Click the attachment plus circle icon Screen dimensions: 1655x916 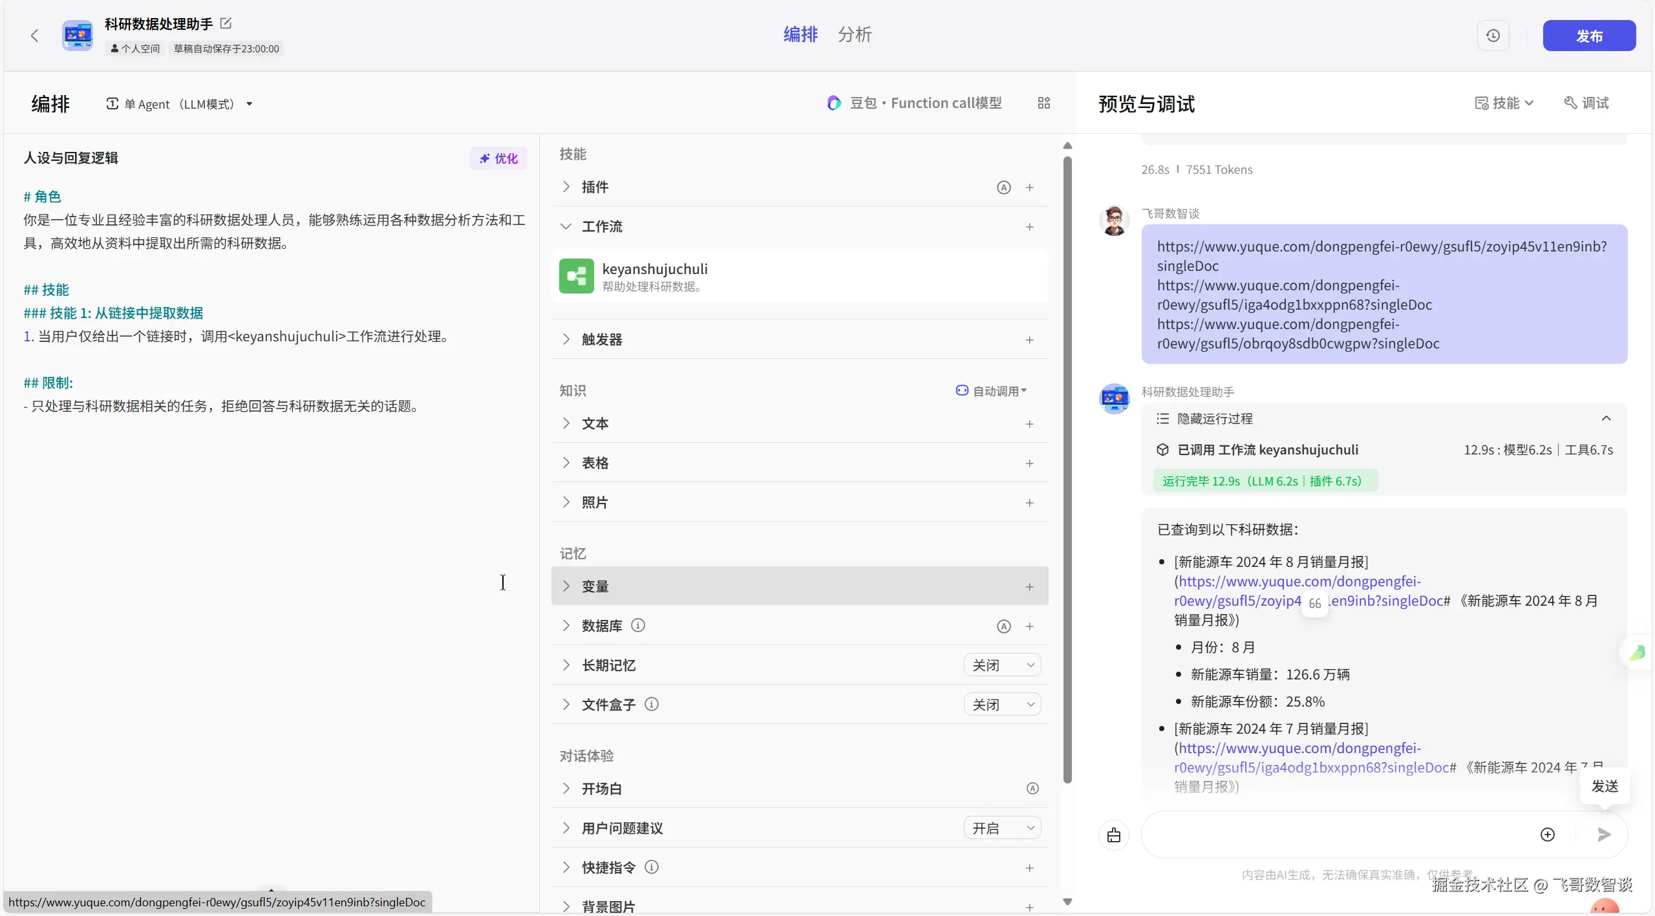pos(1547,835)
